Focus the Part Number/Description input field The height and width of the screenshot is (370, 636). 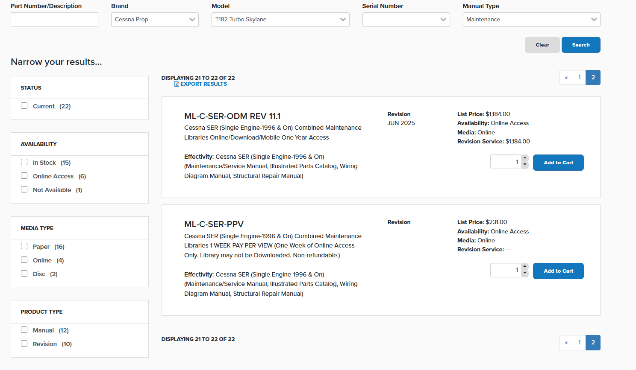54,20
